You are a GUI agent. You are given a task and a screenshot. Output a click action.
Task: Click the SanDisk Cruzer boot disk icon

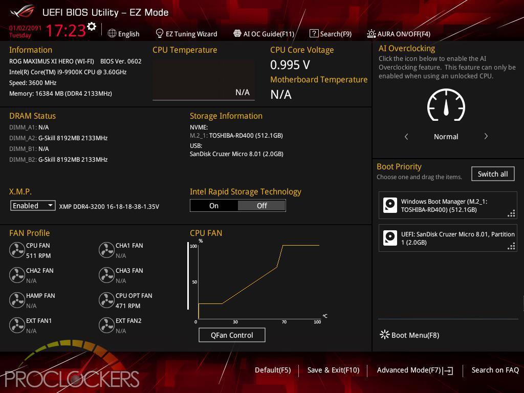(x=390, y=238)
